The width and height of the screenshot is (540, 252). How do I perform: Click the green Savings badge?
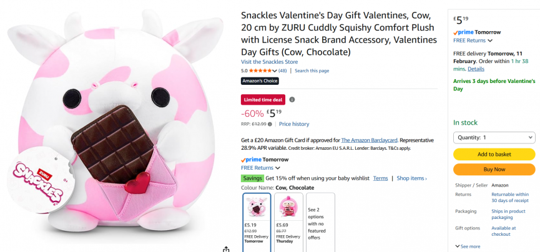(252, 178)
